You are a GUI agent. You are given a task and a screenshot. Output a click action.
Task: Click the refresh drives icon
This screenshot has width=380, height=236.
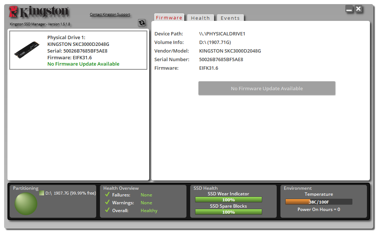[142, 23]
